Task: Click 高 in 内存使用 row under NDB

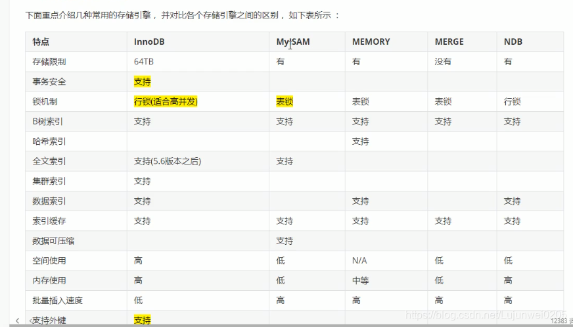Action: (x=508, y=280)
